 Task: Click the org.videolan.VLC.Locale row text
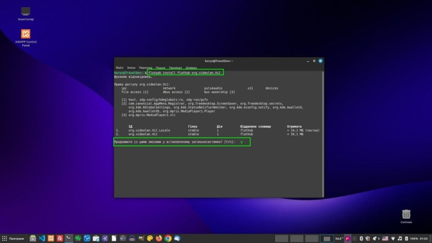pos(149,130)
